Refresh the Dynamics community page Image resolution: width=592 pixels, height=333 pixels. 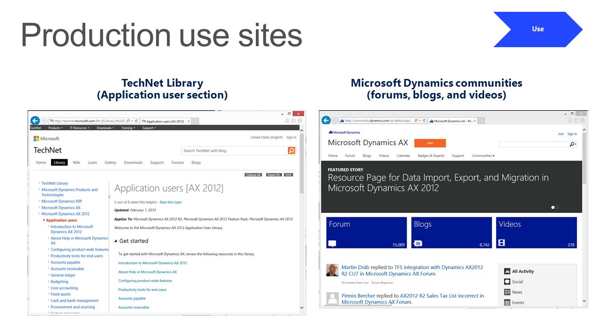424,121
